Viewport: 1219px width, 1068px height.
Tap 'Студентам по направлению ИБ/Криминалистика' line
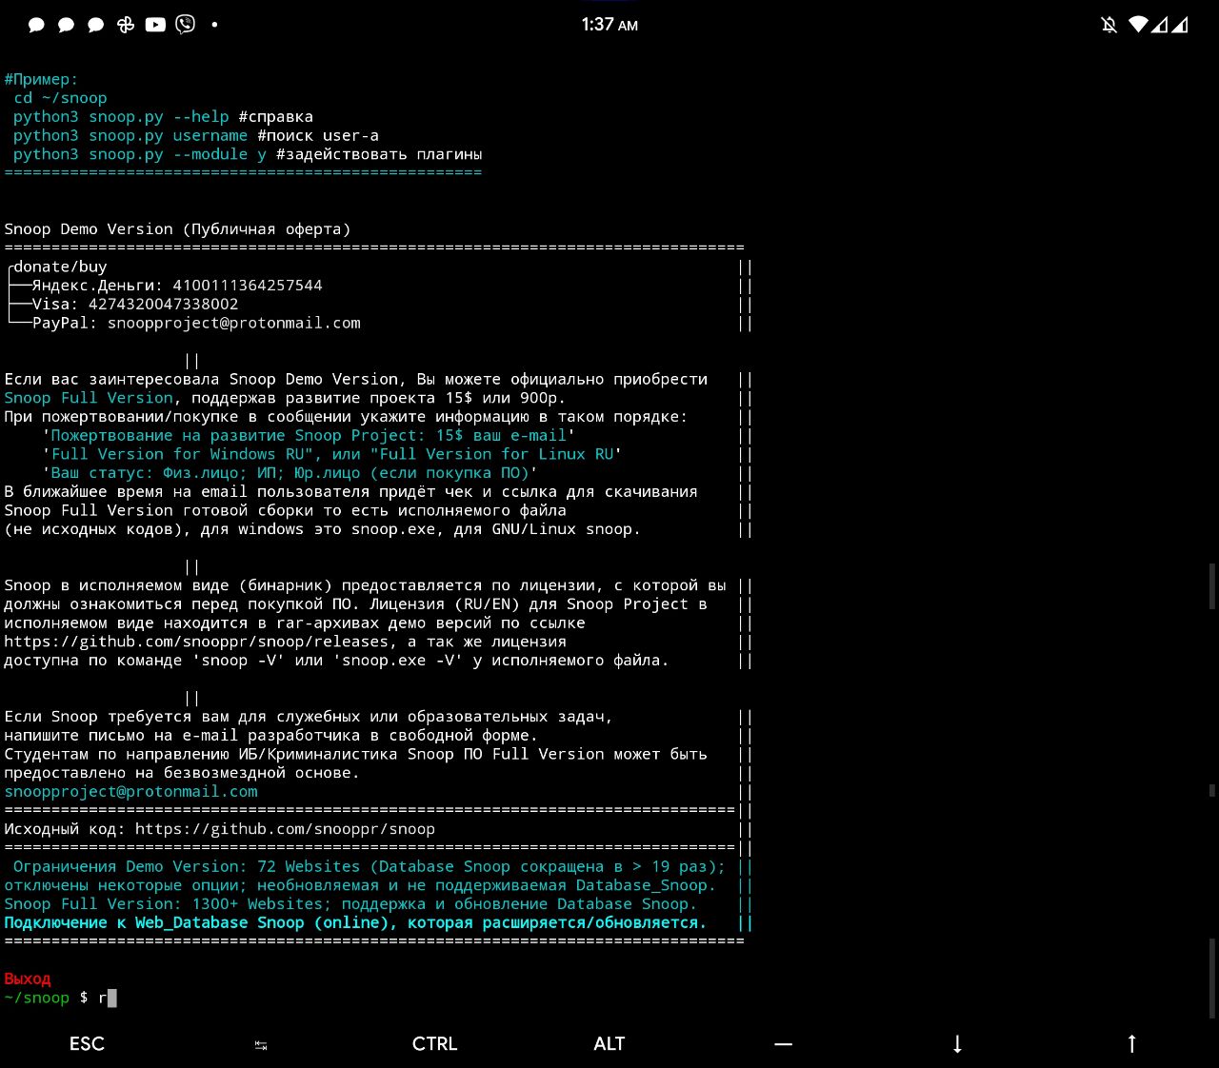tap(355, 754)
